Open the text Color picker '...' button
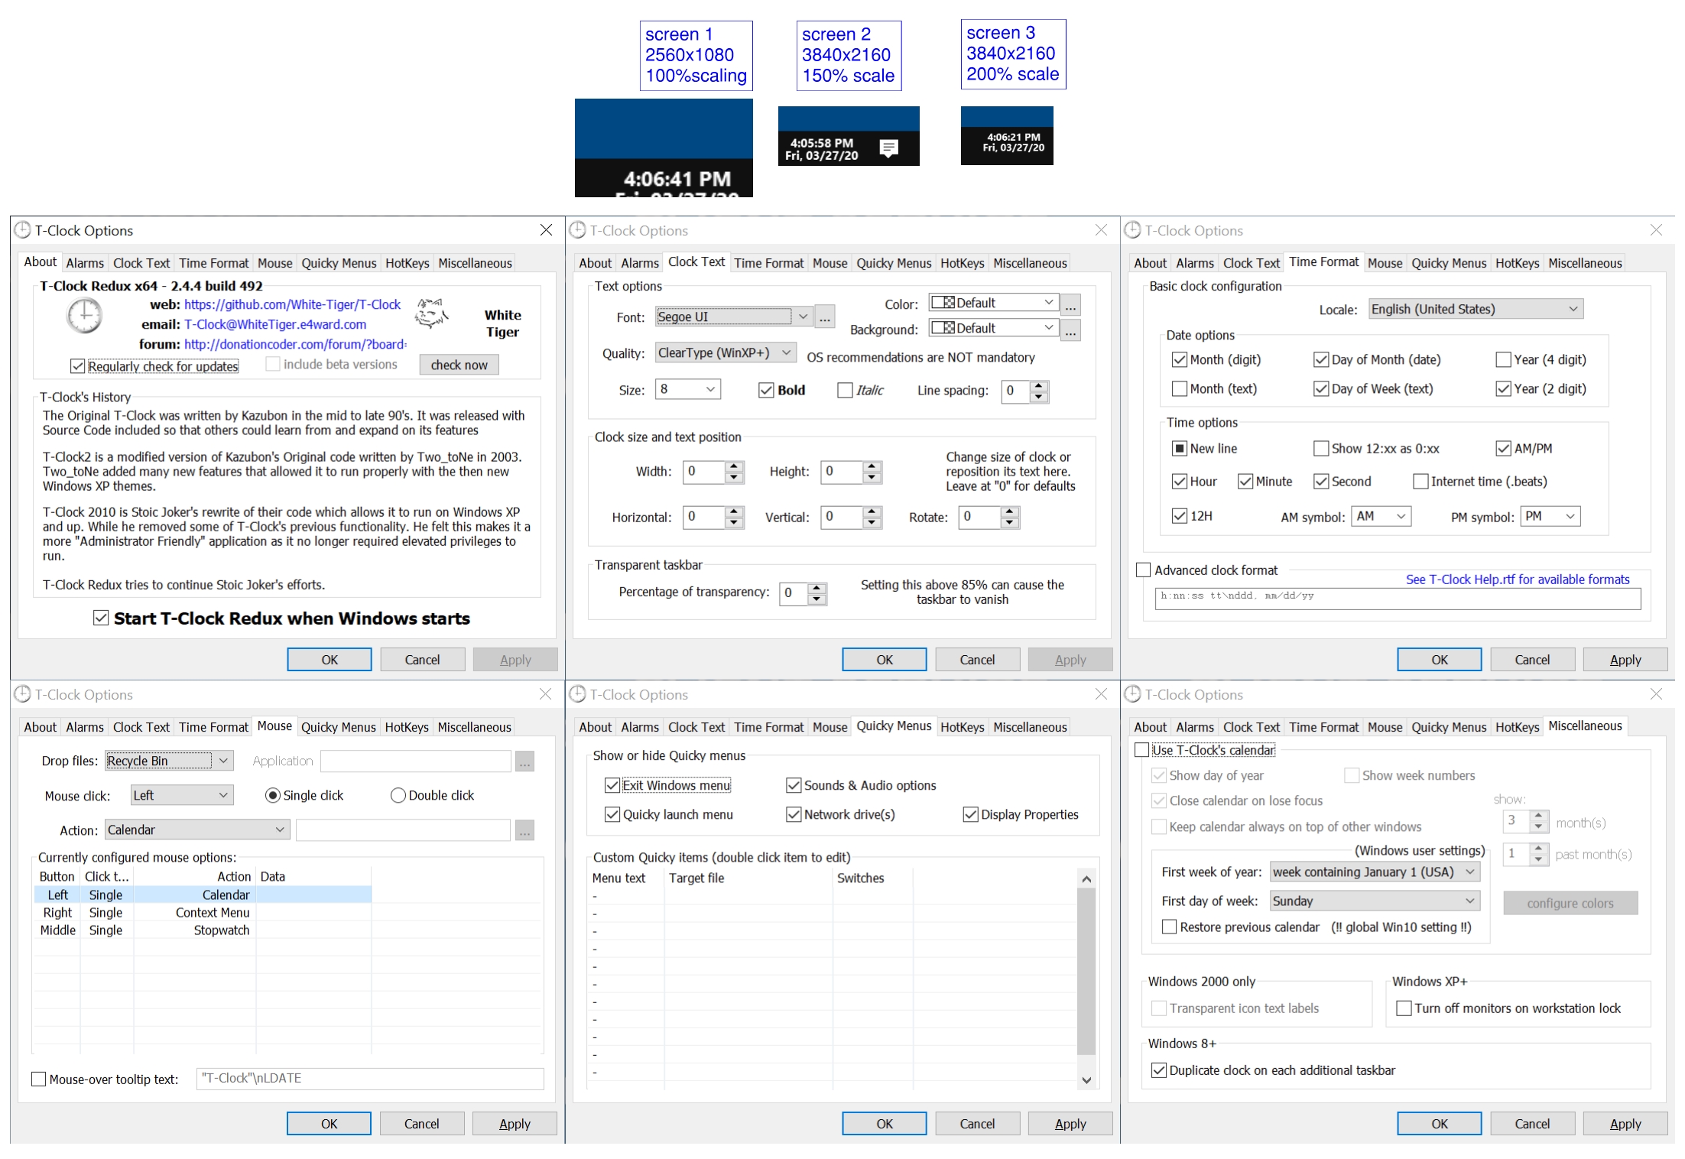Screen dimensions: 1685x1159 point(1071,304)
